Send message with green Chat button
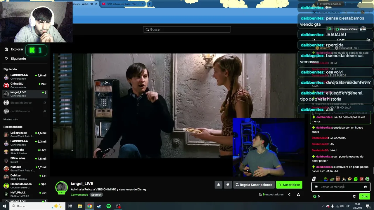The width and height of the screenshot is (374, 210). coord(365,196)
